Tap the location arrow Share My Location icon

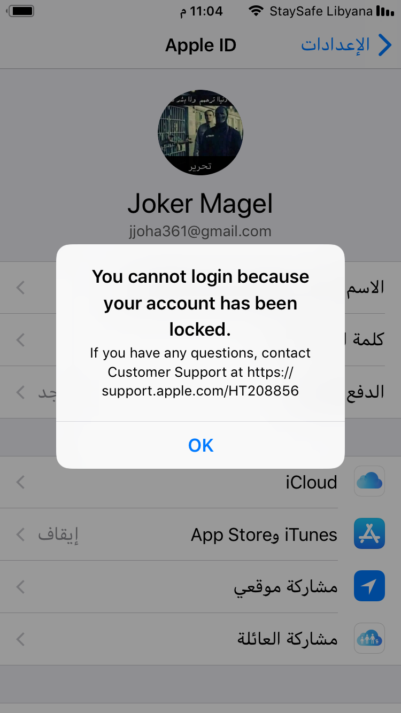pyautogui.click(x=369, y=586)
